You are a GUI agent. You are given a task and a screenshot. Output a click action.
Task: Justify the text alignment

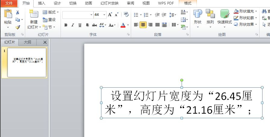pyautogui.click(x=157, y=25)
